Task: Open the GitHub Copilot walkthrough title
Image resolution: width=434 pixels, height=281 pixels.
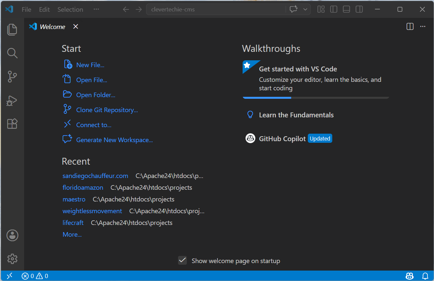Action: (x=282, y=139)
